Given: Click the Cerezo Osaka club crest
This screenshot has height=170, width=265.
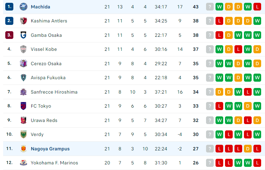Looking at the screenshot, I should pos(23,64).
